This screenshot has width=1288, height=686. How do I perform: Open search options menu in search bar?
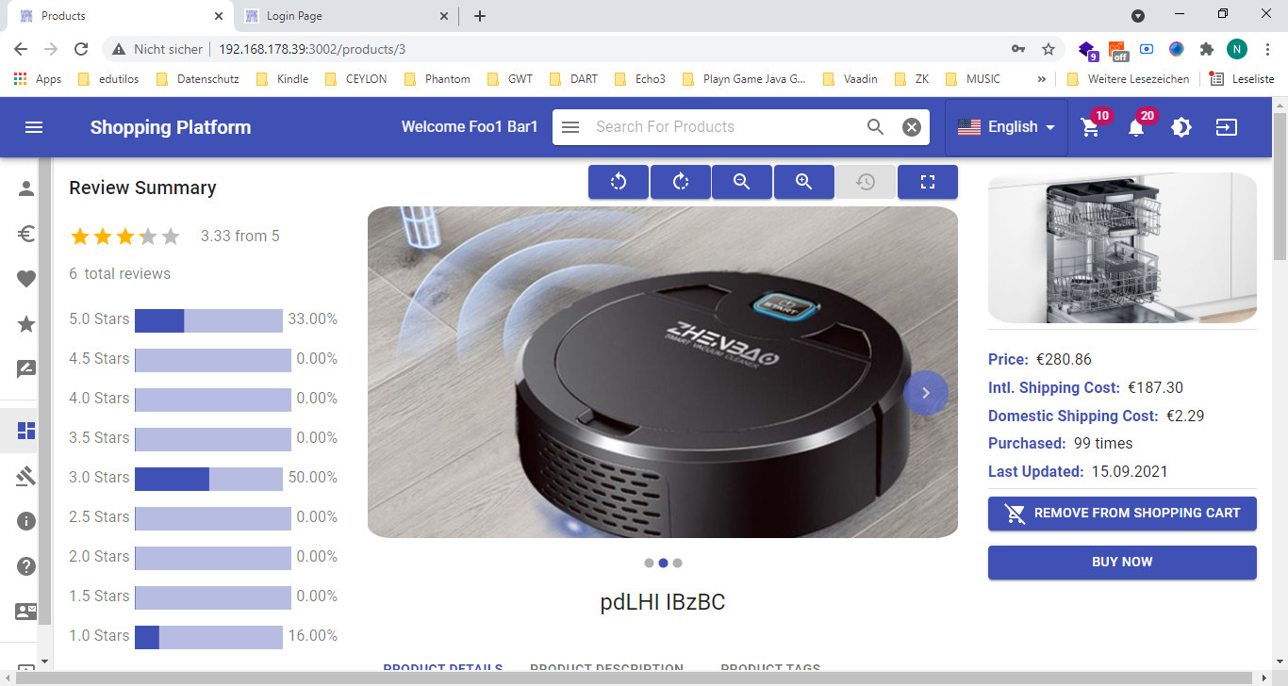570,127
